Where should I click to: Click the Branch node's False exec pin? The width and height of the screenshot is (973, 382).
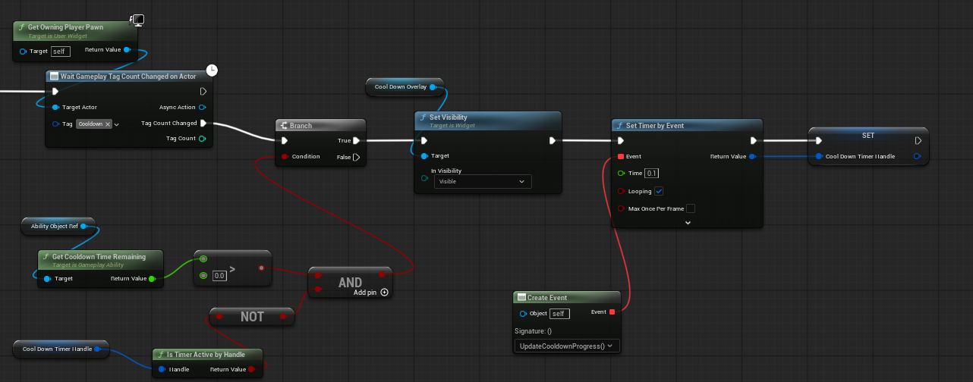pos(356,157)
